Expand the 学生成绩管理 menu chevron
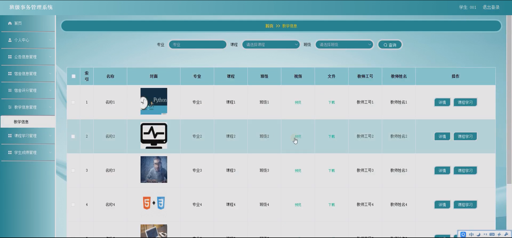512x238 pixels. coord(50,152)
